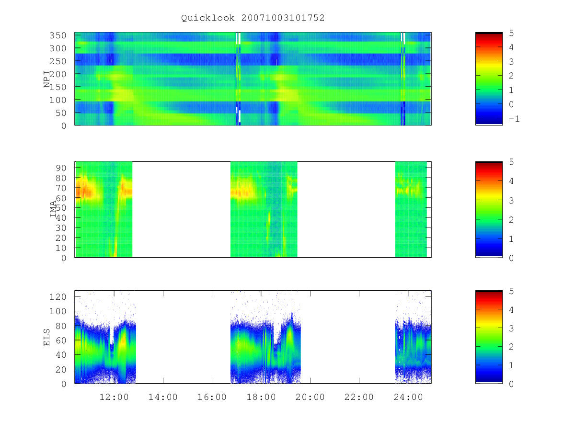
Task: Click the first IMA data block near 12:00
Action: pos(104,209)
